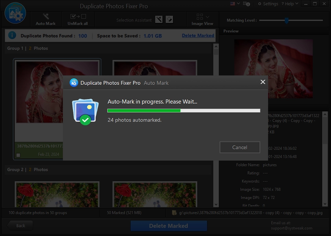Click the '50 Marked (521 MB)' status text
This screenshot has height=236, width=331.
click(x=124, y=212)
